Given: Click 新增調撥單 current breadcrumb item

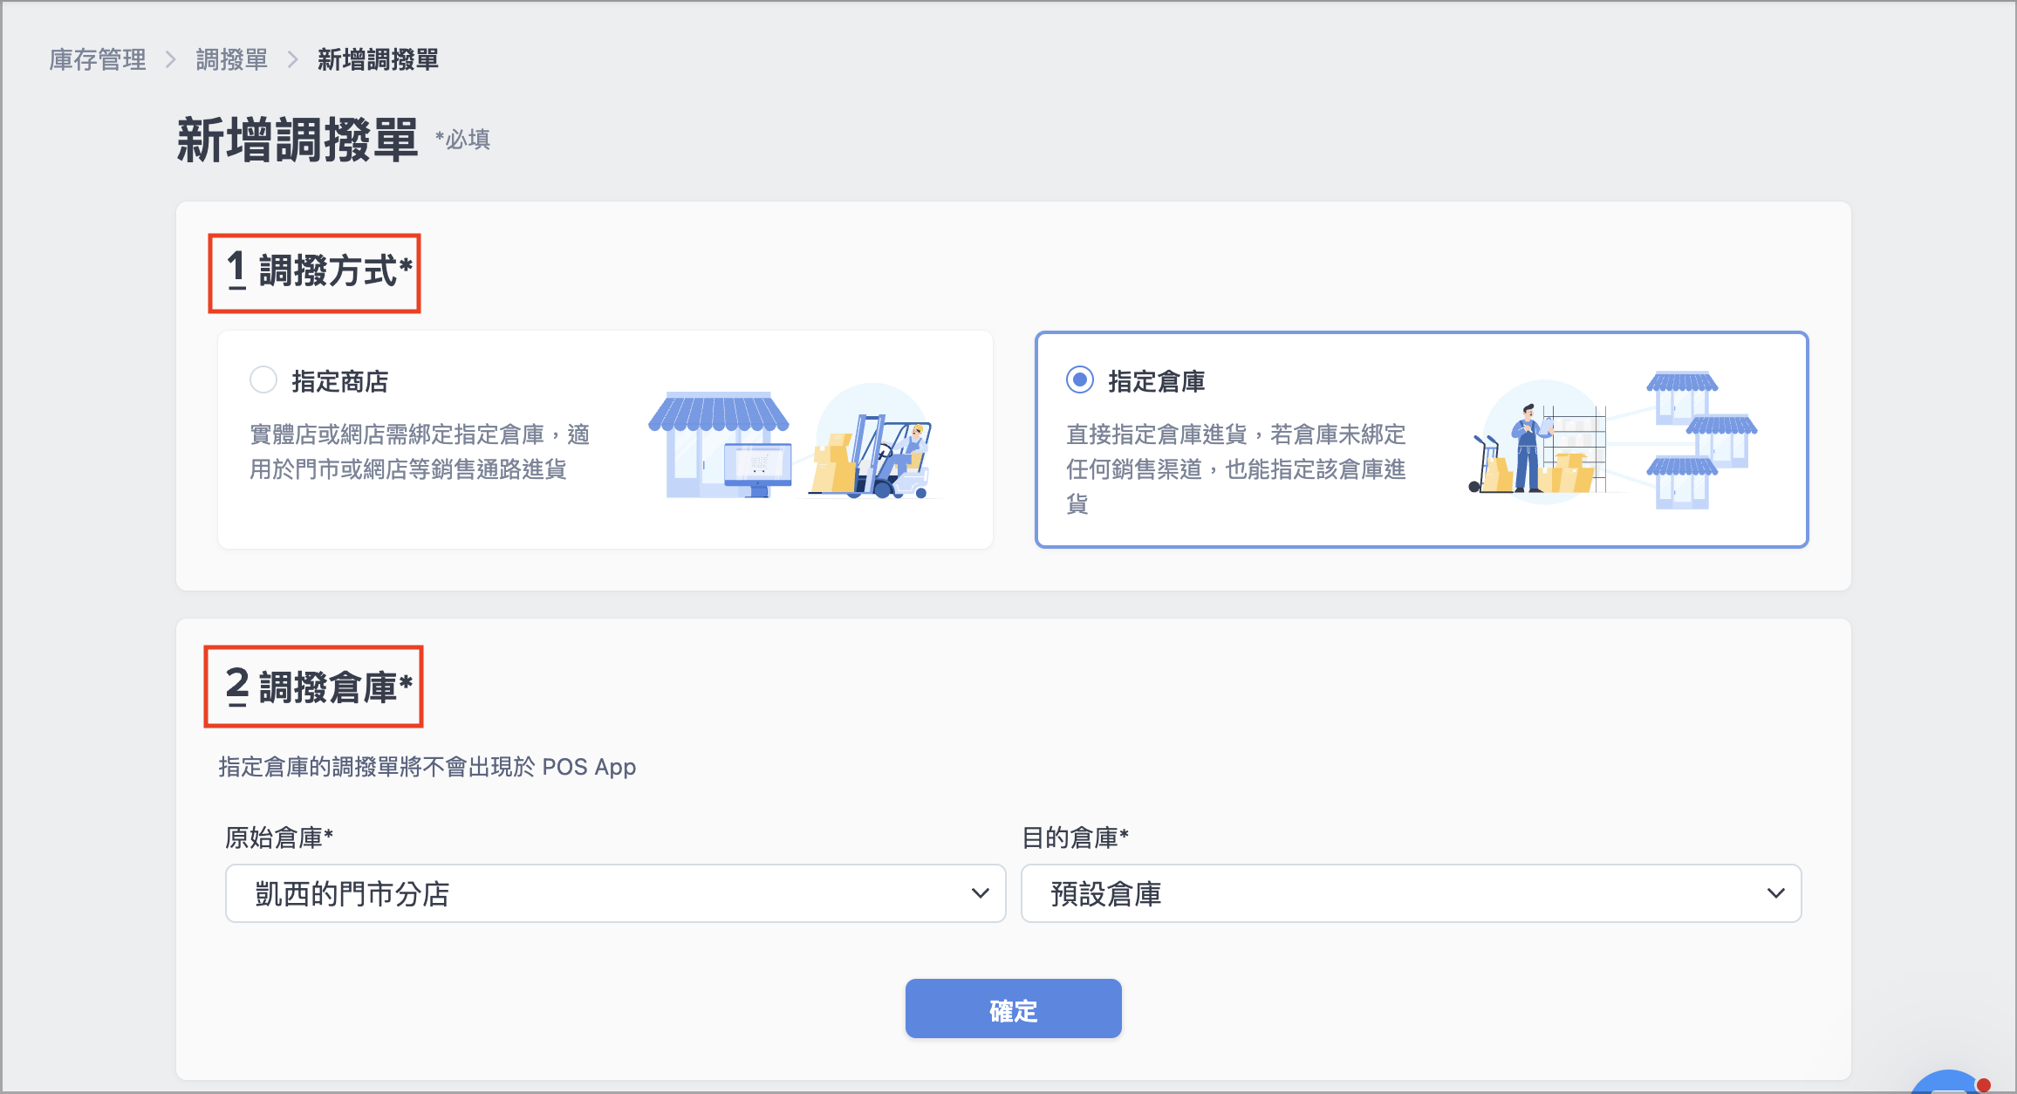Looking at the screenshot, I should click(379, 59).
